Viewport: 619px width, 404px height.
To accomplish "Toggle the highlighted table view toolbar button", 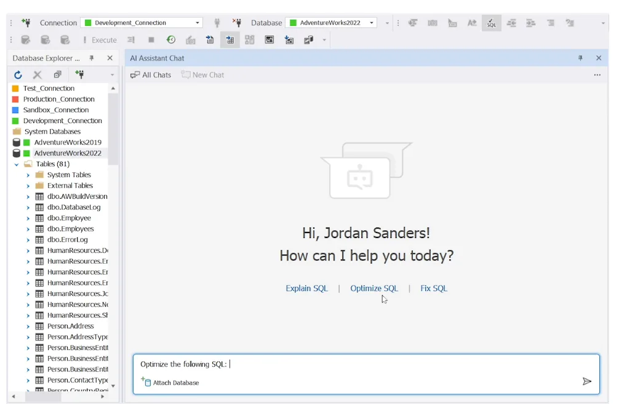I will click(x=230, y=40).
